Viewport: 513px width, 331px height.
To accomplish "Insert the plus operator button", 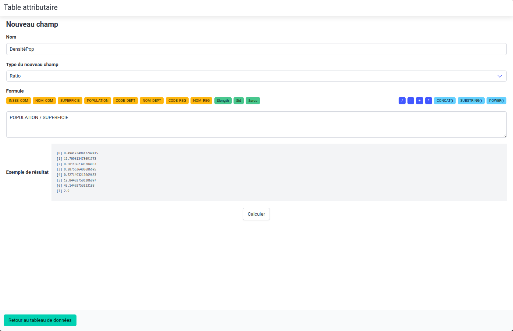I will [x=420, y=101].
